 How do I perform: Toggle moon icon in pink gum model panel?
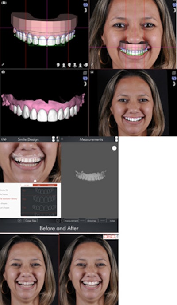tap(85, 84)
